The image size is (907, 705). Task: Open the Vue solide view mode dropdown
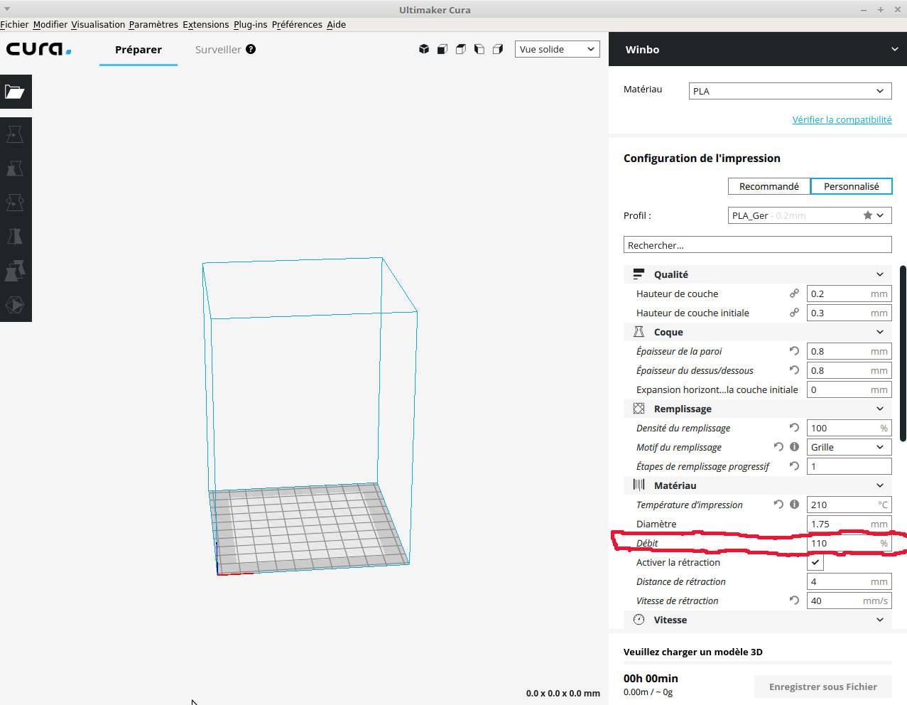click(x=558, y=49)
